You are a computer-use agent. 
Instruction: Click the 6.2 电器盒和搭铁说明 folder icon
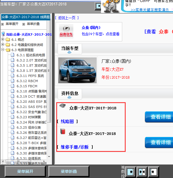[8, 44]
